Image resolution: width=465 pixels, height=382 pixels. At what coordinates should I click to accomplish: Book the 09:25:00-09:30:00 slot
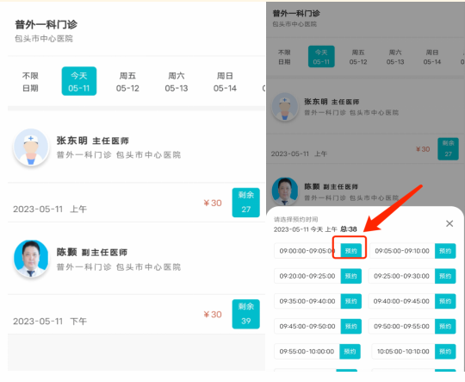[x=445, y=276]
